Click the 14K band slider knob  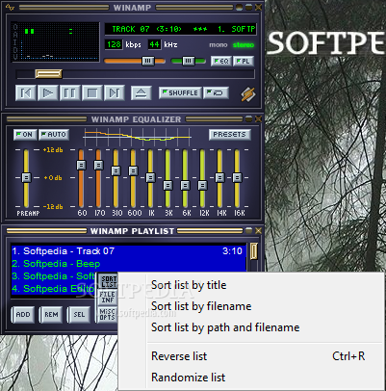click(x=219, y=177)
